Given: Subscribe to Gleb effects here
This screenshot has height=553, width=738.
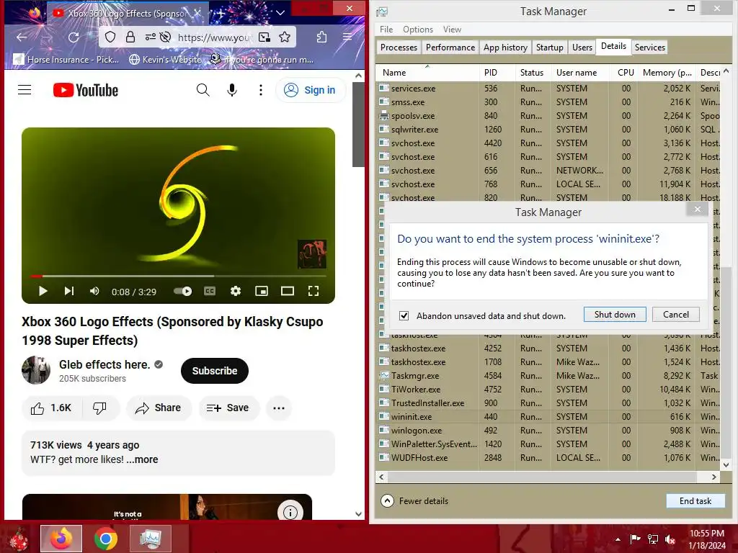Looking at the screenshot, I should pyautogui.click(x=215, y=371).
